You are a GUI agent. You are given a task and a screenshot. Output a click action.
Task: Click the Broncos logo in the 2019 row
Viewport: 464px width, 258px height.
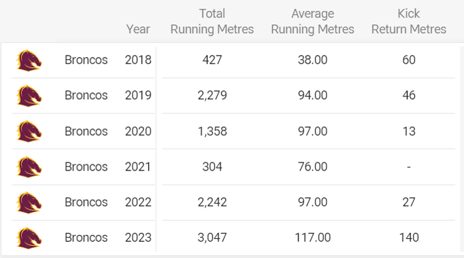tap(29, 96)
